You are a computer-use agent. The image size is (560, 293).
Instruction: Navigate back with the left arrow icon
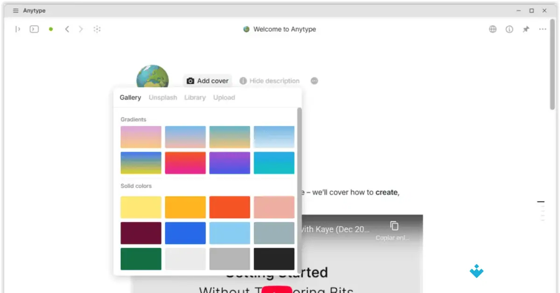click(x=67, y=29)
